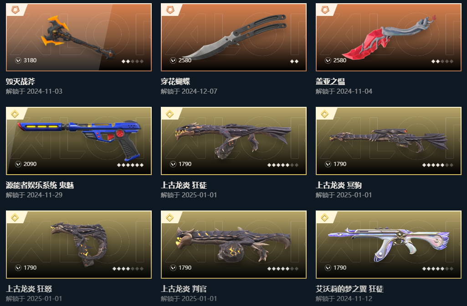Click the 艾沃莉的梦之翼 狂徒 skin title
The height and width of the screenshot is (306, 467).
click(x=349, y=289)
